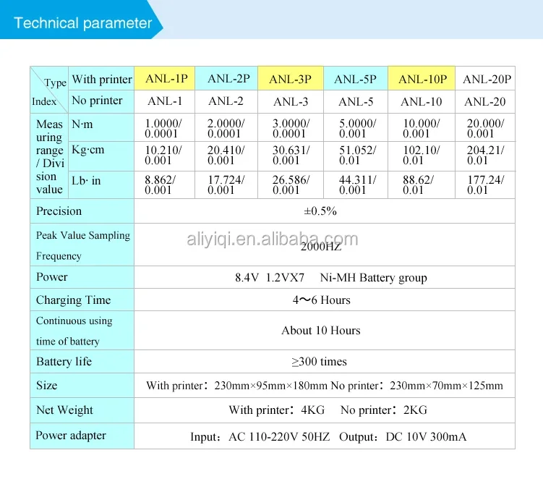
Task: Select the Power adapter row label
Action: (x=82, y=436)
